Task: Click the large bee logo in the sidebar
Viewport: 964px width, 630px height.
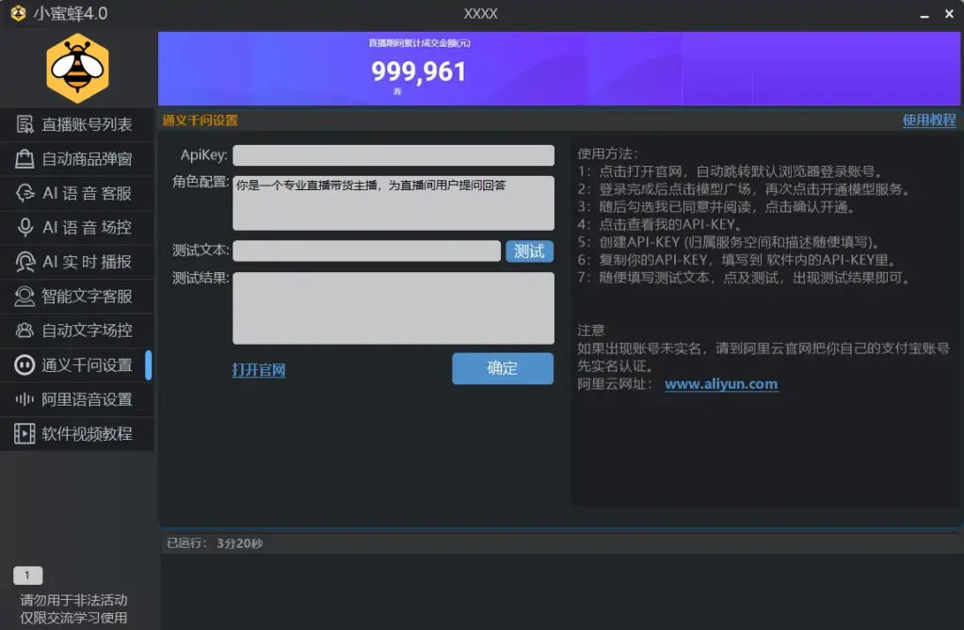Action: point(77,69)
